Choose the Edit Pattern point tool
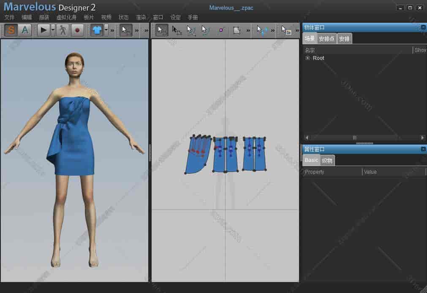The image size is (427, 293). [x=177, y=30]
